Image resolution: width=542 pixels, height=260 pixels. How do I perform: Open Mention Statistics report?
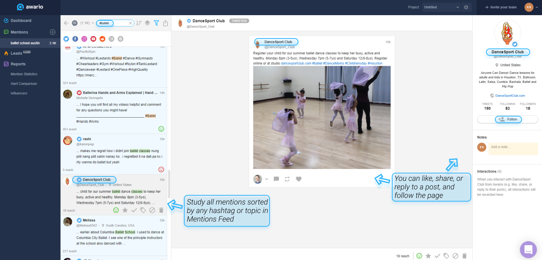point(24,74)
